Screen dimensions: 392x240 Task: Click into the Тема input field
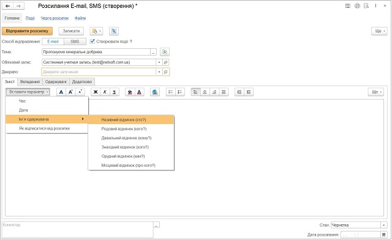(x=96, y=52)
